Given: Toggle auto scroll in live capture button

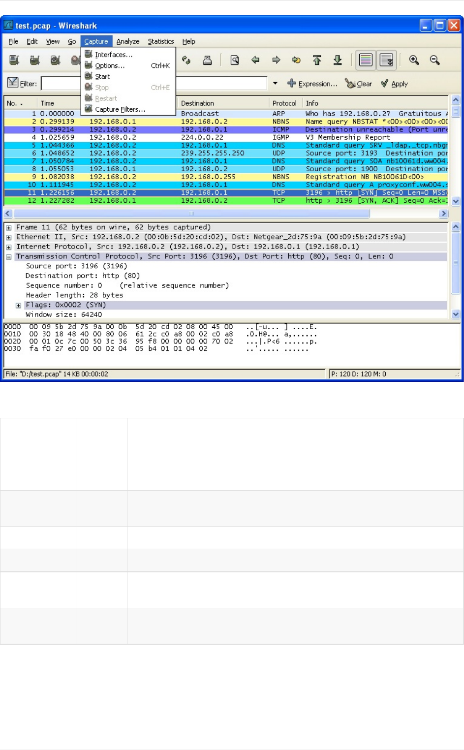Looking at the screenshot, I should 387,60.
